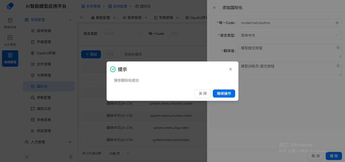Expand the 人力管理 menu group

tap(48, 142)
